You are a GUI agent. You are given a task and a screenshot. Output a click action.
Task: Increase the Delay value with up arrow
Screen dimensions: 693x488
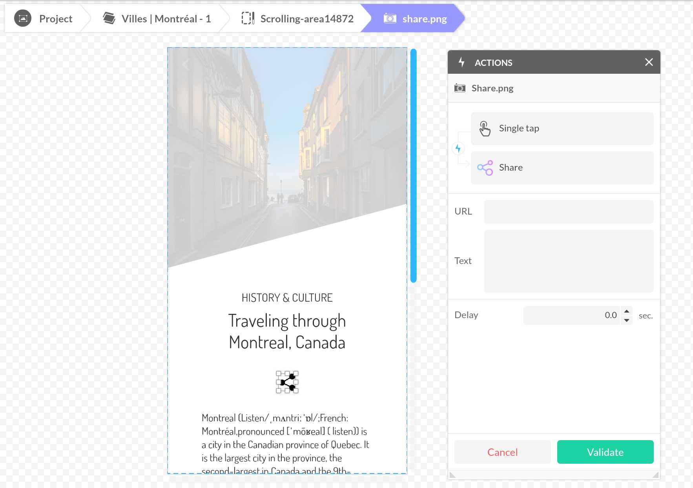(x=627, y=311)
